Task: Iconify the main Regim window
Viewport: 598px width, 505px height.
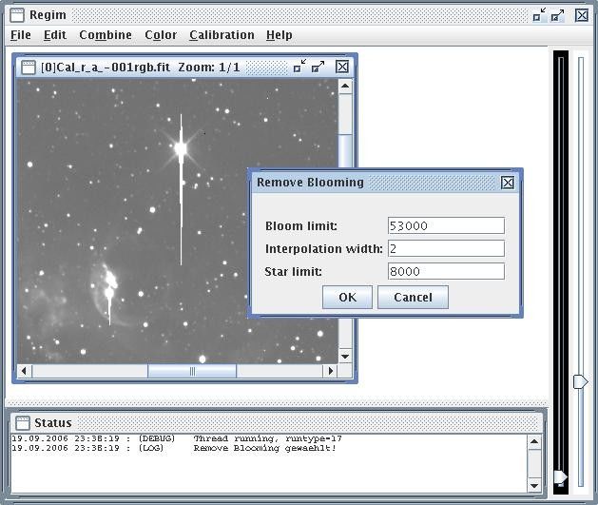Action: tap(539, 15)
